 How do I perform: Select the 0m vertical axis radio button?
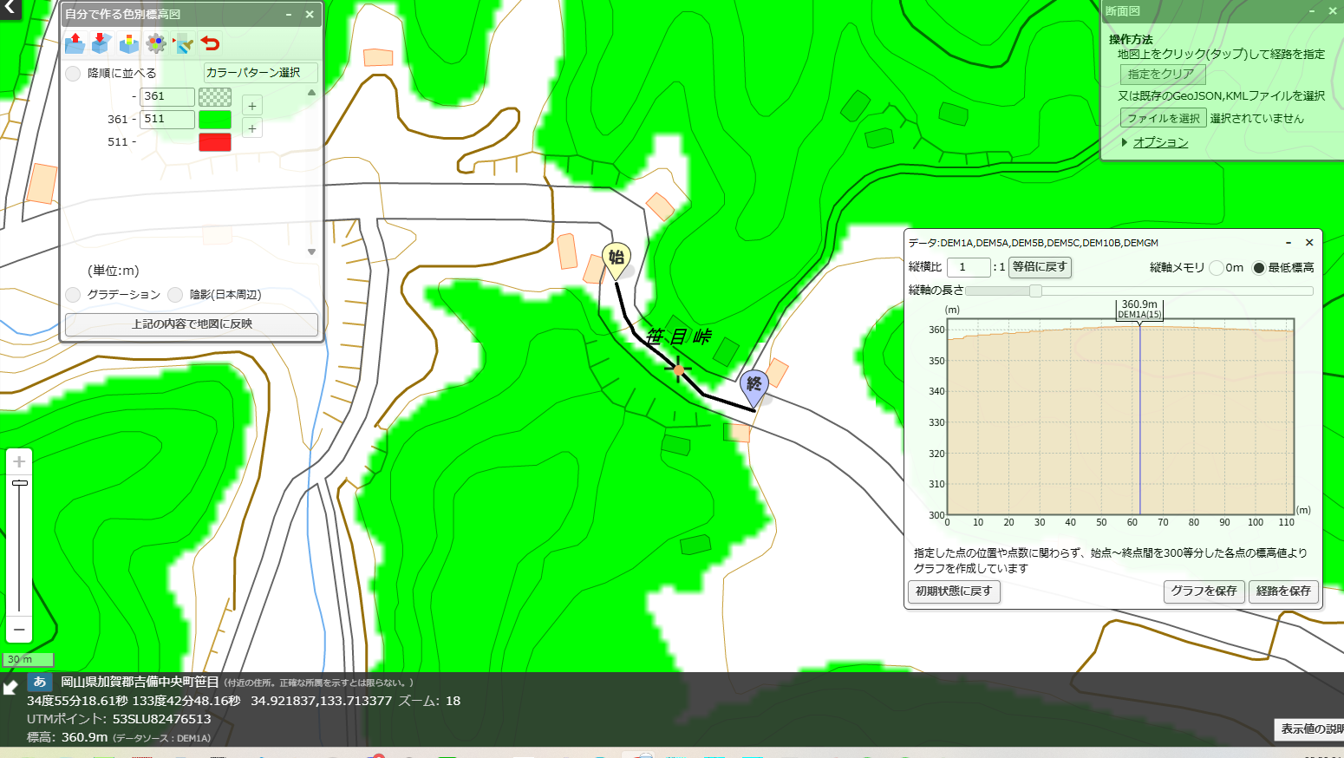click(x=1217, y=268)
